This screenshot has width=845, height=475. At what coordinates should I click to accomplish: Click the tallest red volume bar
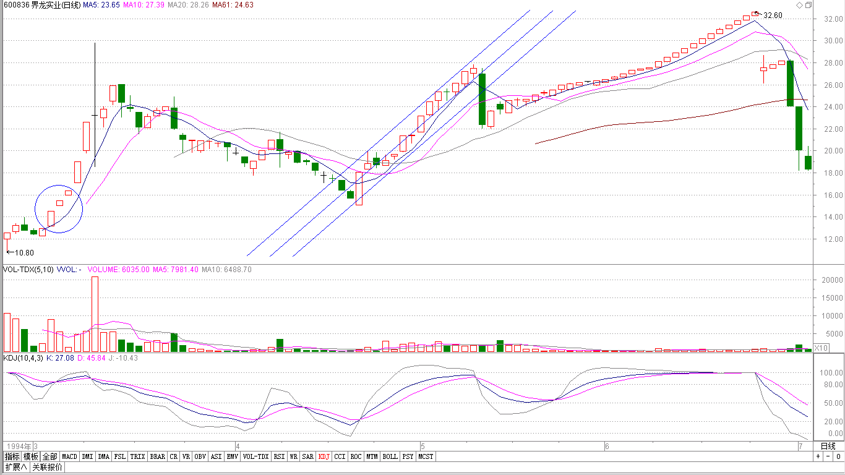click(x=95, y=315)
